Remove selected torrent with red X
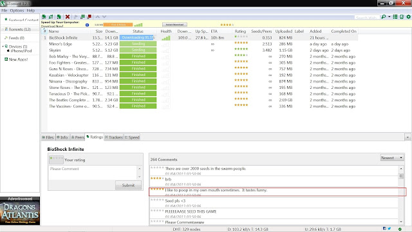 68,17
